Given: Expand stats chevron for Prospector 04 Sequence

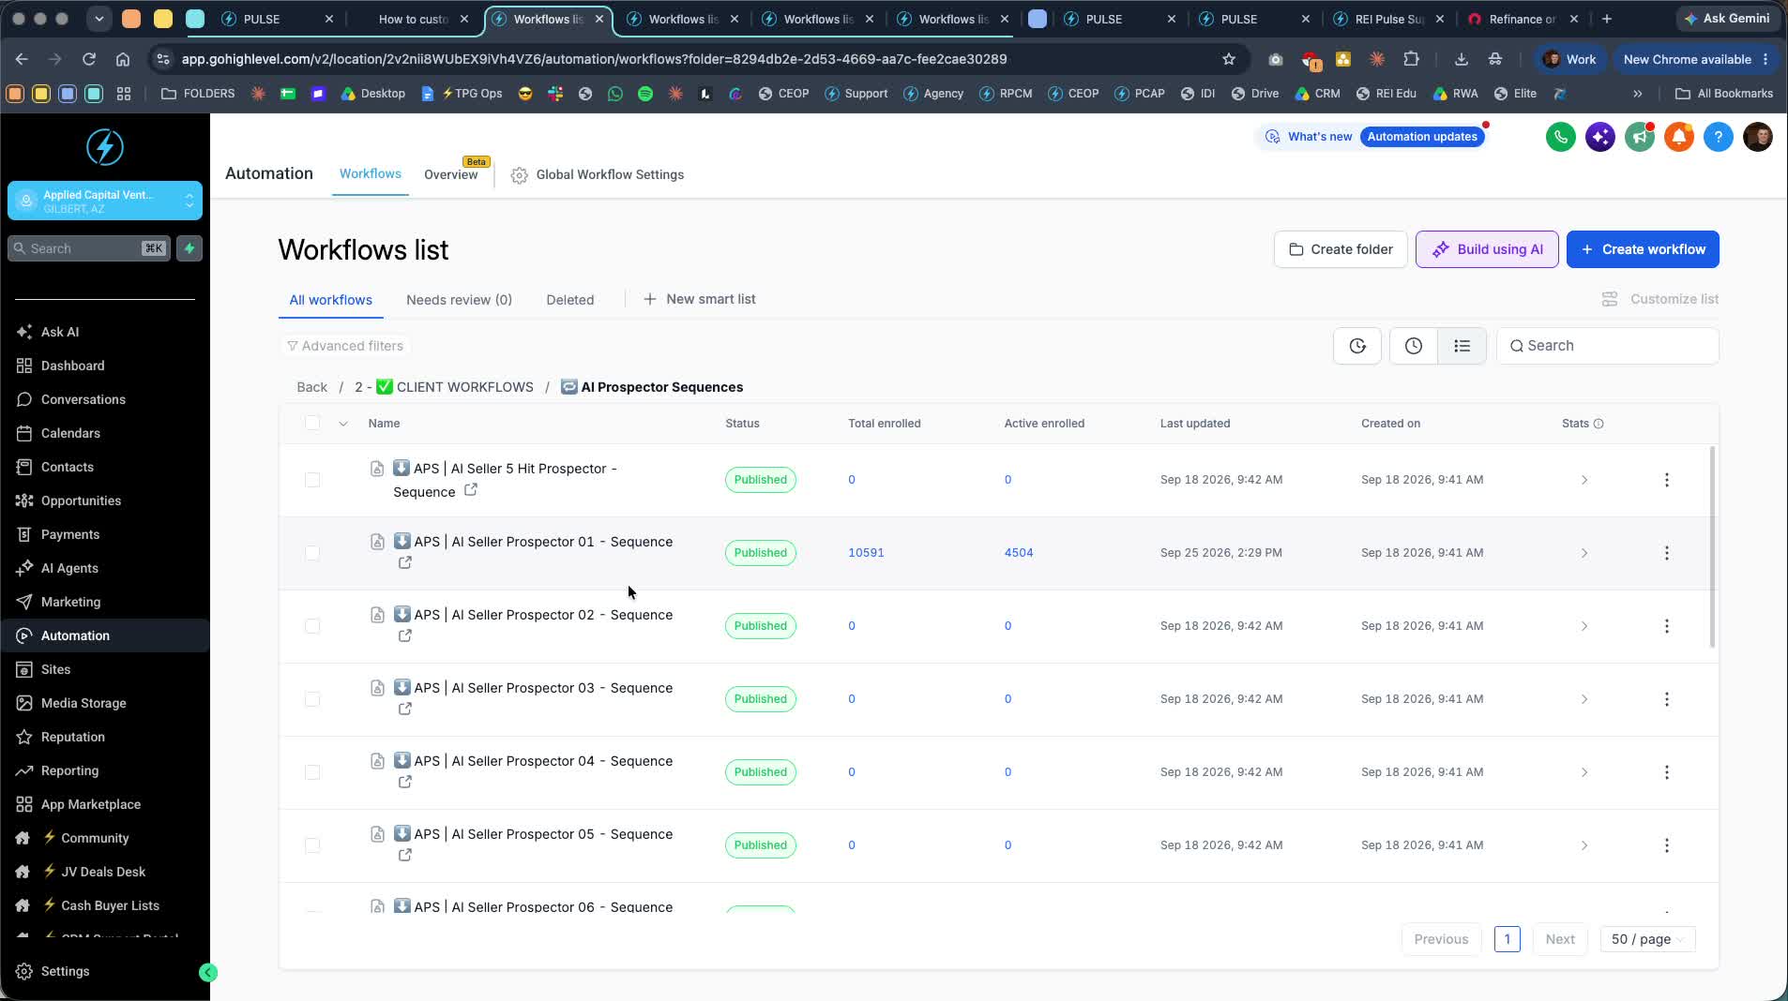Looking at the screenshot, I should (1584, 772).
